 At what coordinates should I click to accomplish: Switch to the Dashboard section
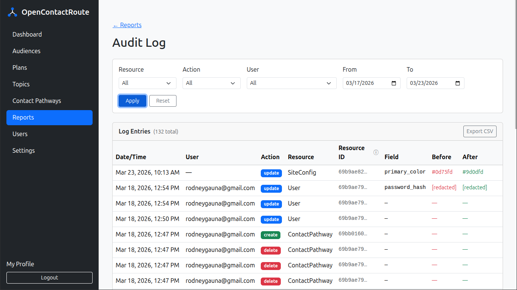27,34
